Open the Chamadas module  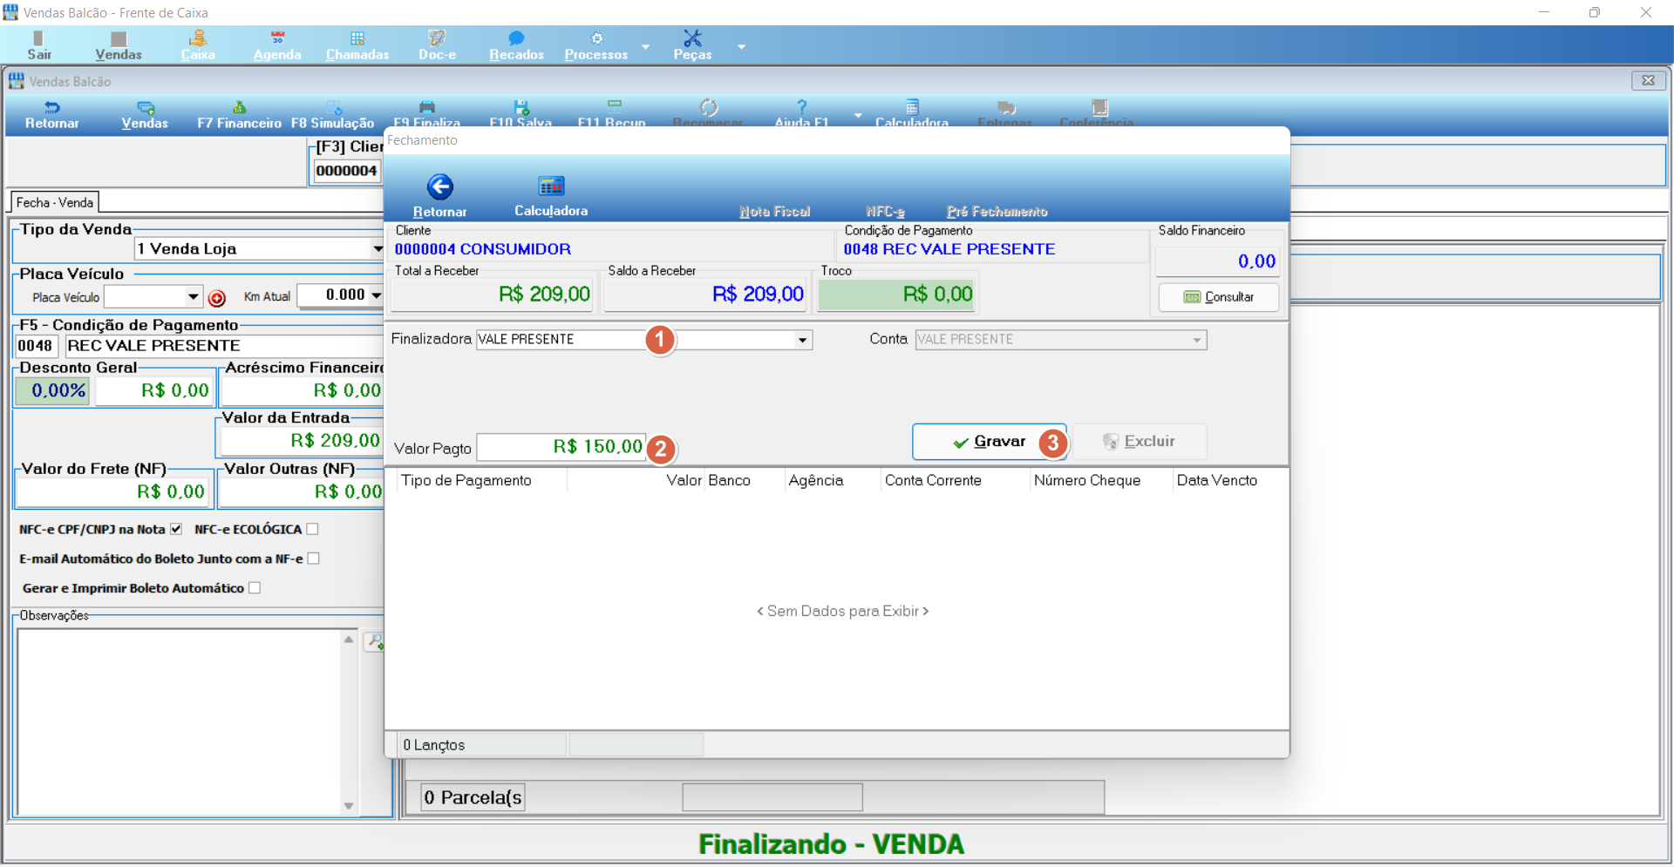357,45
